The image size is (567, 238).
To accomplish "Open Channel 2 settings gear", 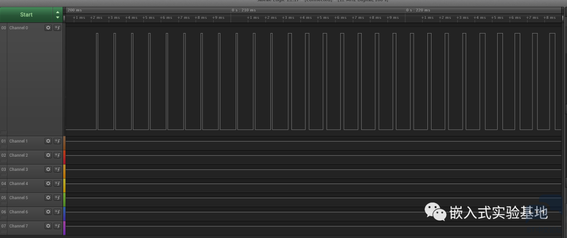I will 48,155.
